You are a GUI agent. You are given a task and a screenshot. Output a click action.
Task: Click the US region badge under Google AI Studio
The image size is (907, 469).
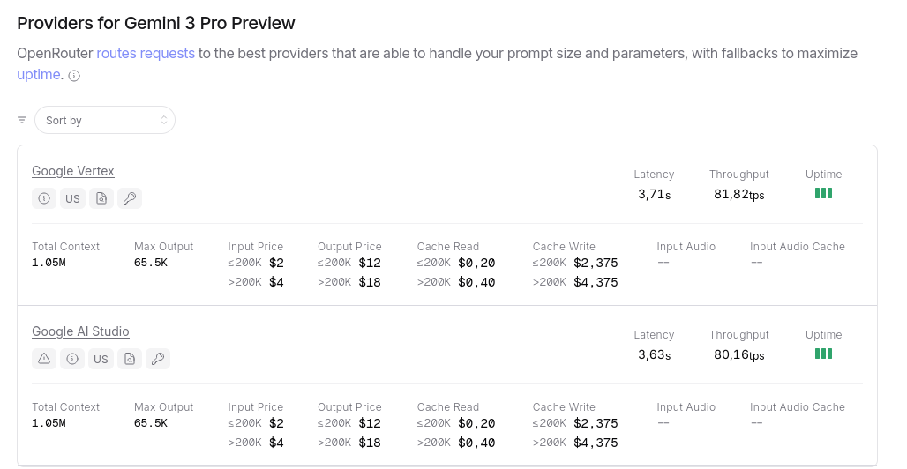tap(101, 359)
